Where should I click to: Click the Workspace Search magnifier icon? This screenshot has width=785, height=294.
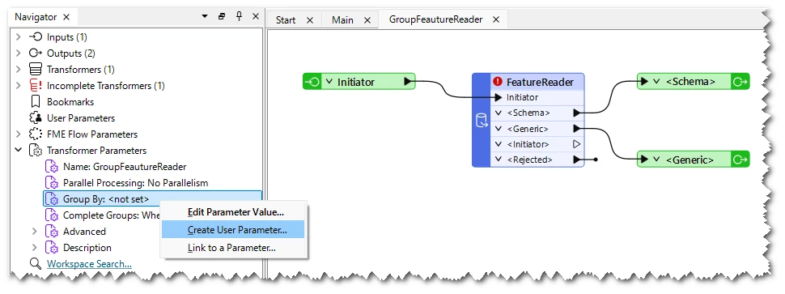(x=35, y=263)
